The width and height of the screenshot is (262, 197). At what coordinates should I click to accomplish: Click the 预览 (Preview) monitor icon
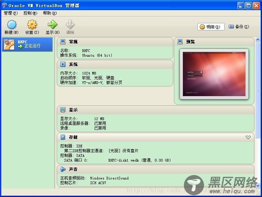(x=180, y=42)
